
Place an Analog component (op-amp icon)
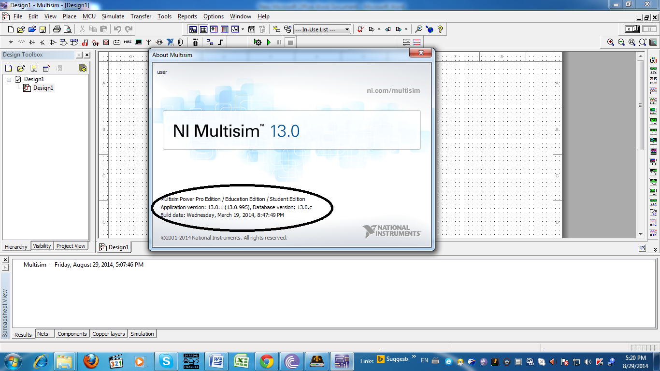[53, 43]
